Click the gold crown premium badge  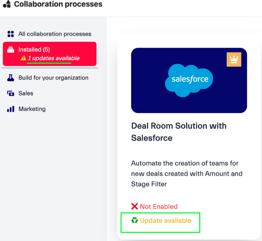coord(234,59)
